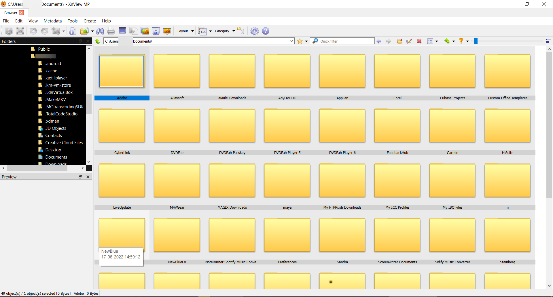Click the Fullscreen toolbar icon
Viewport: 553px width, 297px height.
[x=20, y=31]
